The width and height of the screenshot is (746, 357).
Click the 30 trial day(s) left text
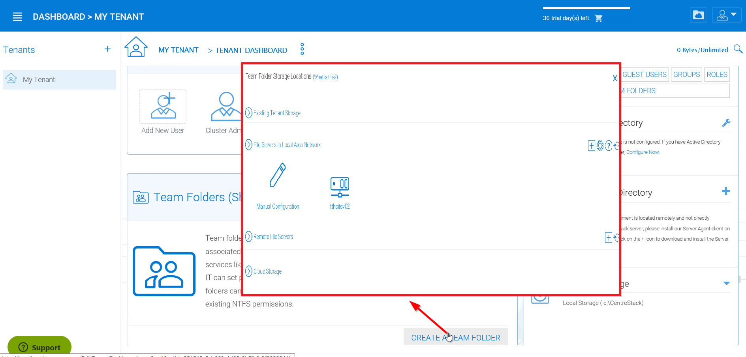(566, 18)
